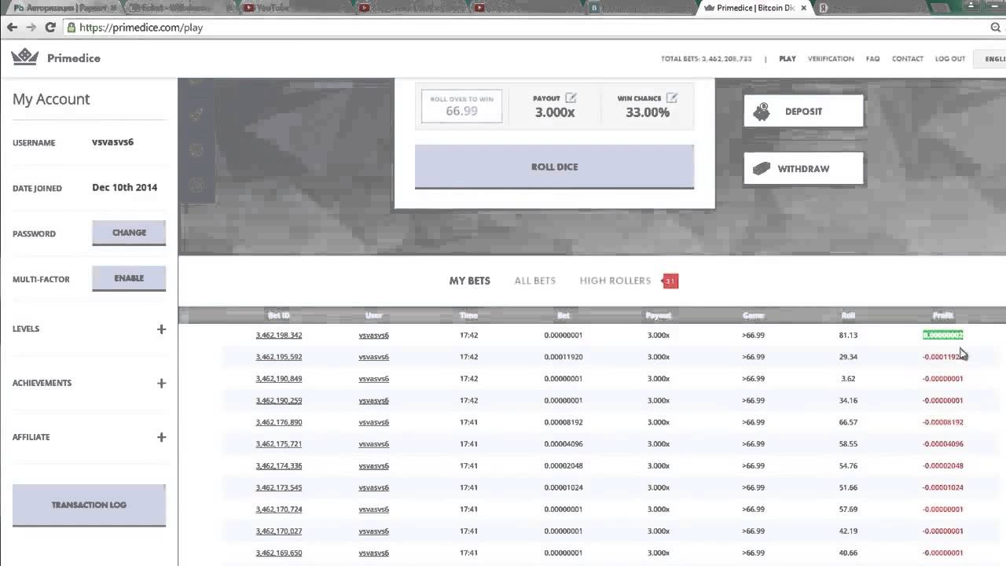This screenshot has height=566, width=1006.
Task: Close the Primedice browser tab
Action: (803, 8)
